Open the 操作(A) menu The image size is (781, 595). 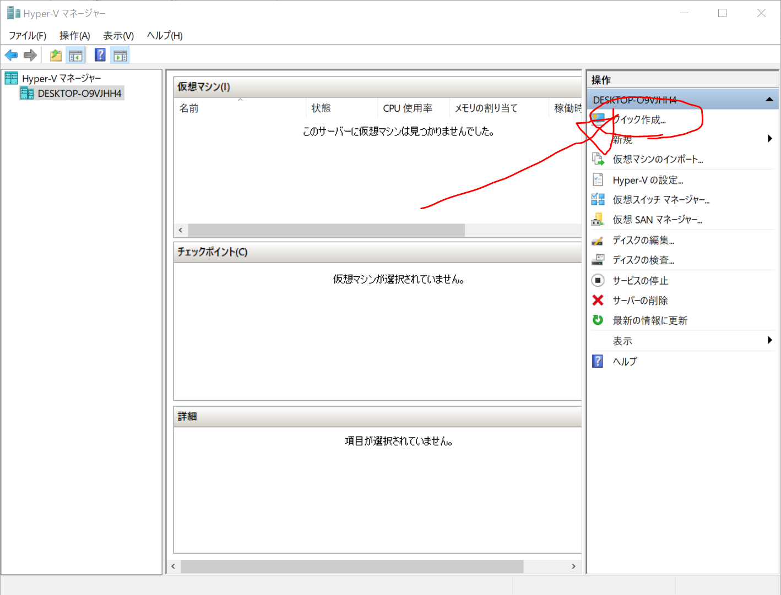74,36
